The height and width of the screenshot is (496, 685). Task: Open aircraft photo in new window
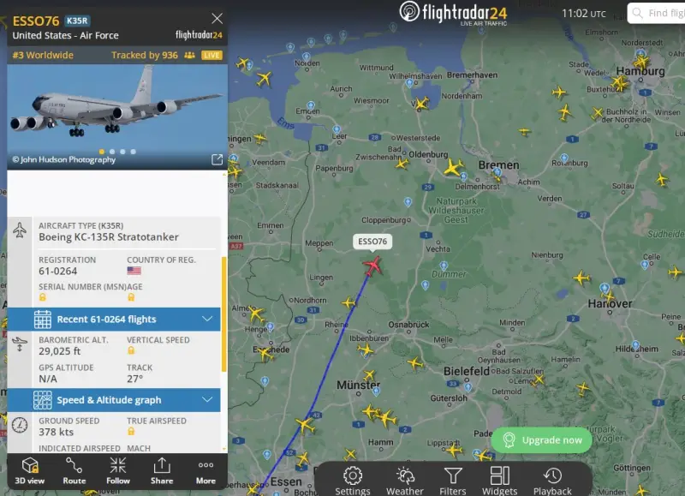(217, 159)
